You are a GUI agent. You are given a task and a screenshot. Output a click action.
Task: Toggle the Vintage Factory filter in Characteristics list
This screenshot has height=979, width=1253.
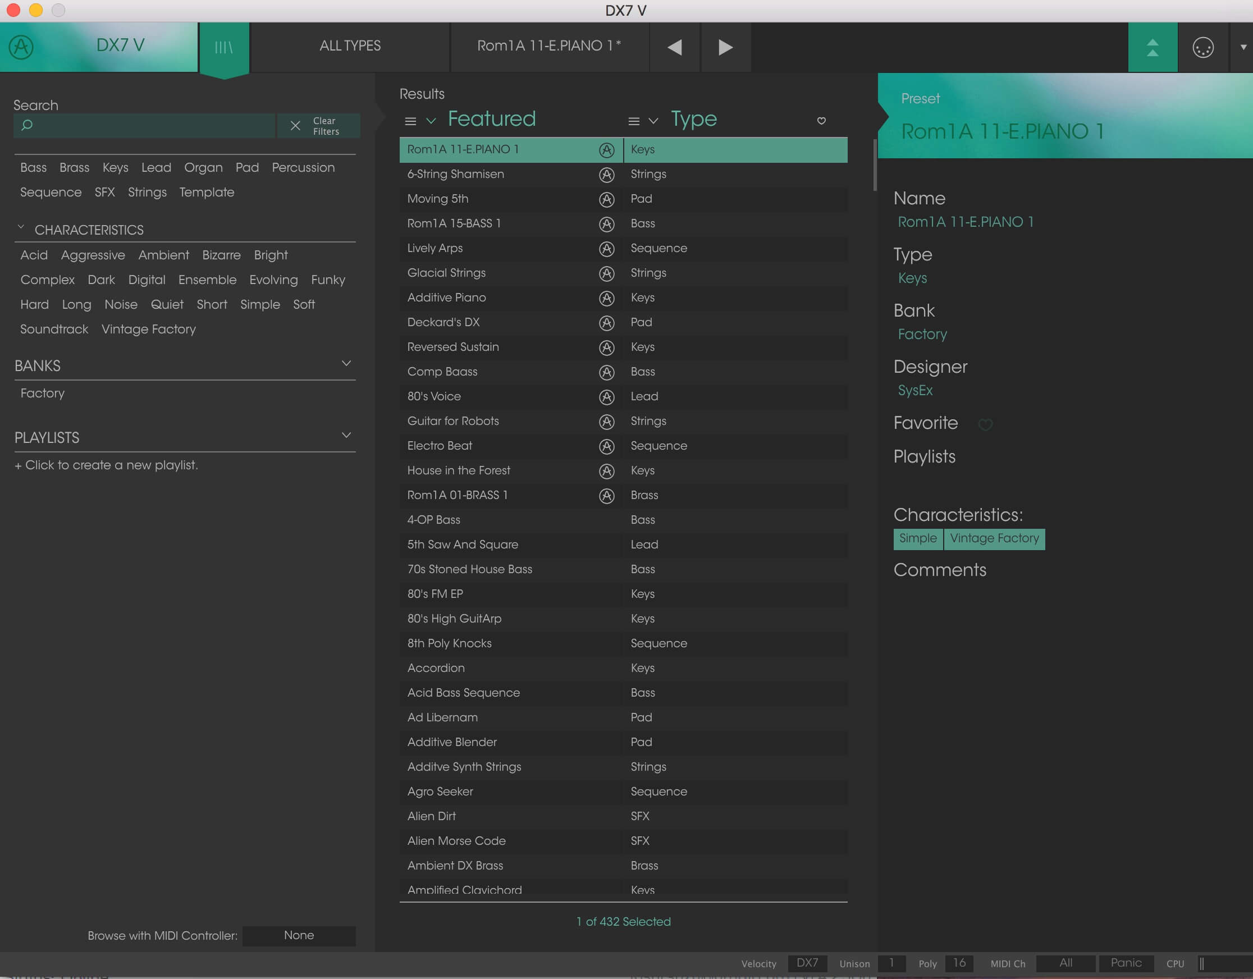(149, 329)
